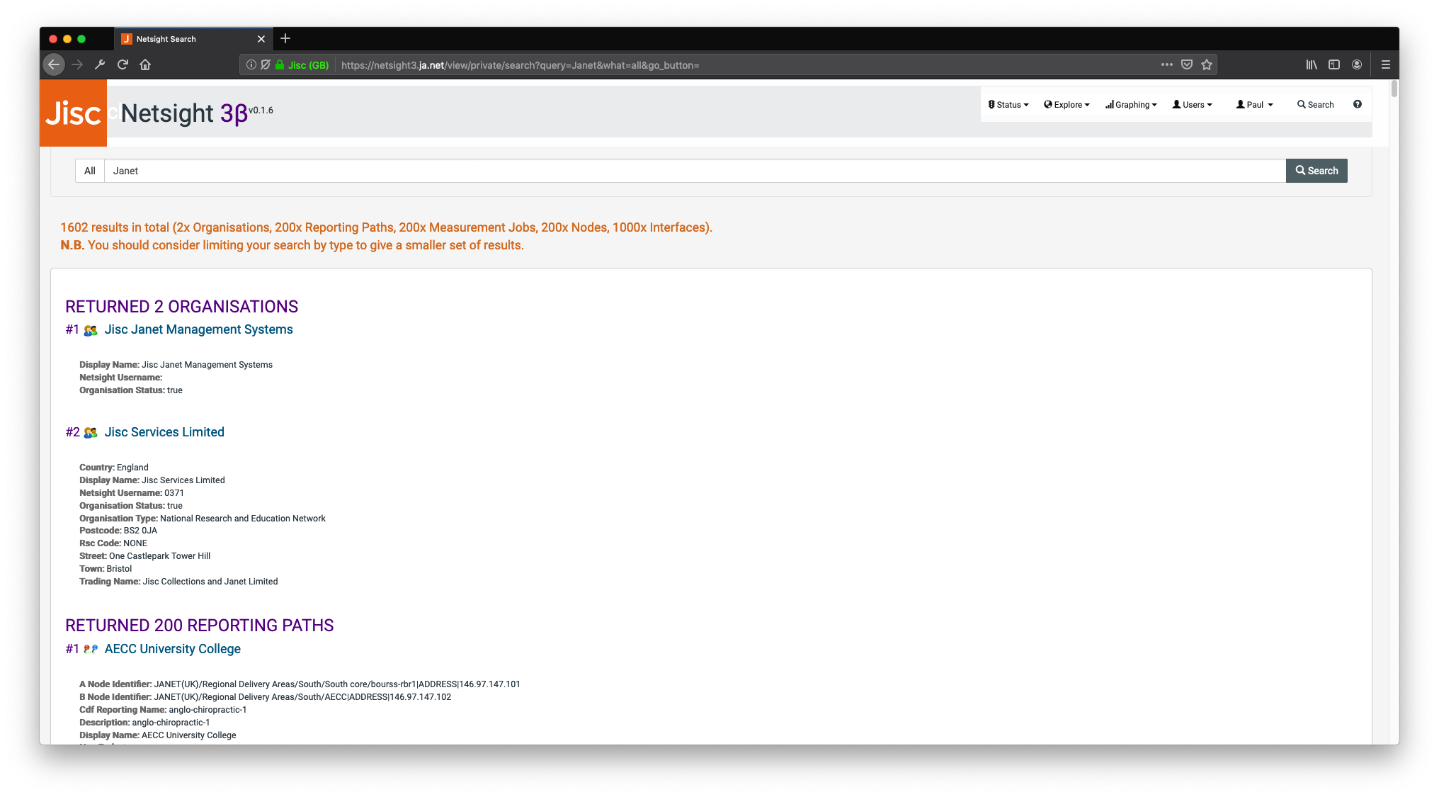Click the B Node Identifier AECC line
This screenshot has width=1439, height=797.
click(x=266, y=697)
